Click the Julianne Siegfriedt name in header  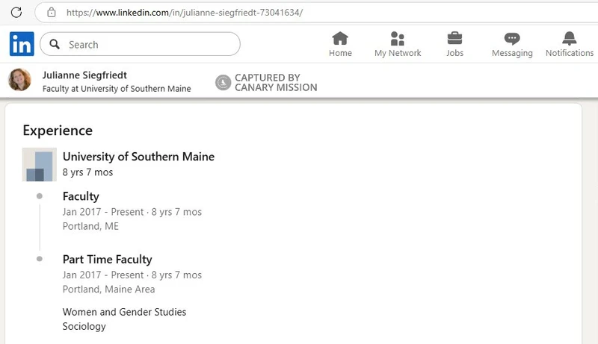84,75
